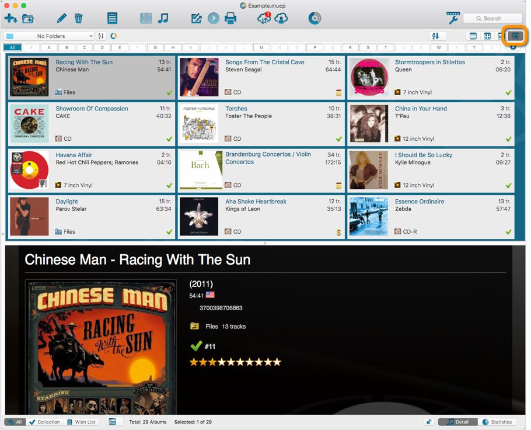Click the Files format icon on Daylight card
Viewport: 531px width, 430px height.
[x=58, y=231]
